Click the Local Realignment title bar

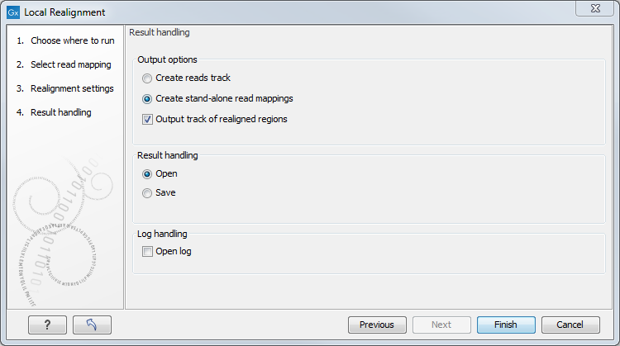pyautogui.click(x=289, y=13)
